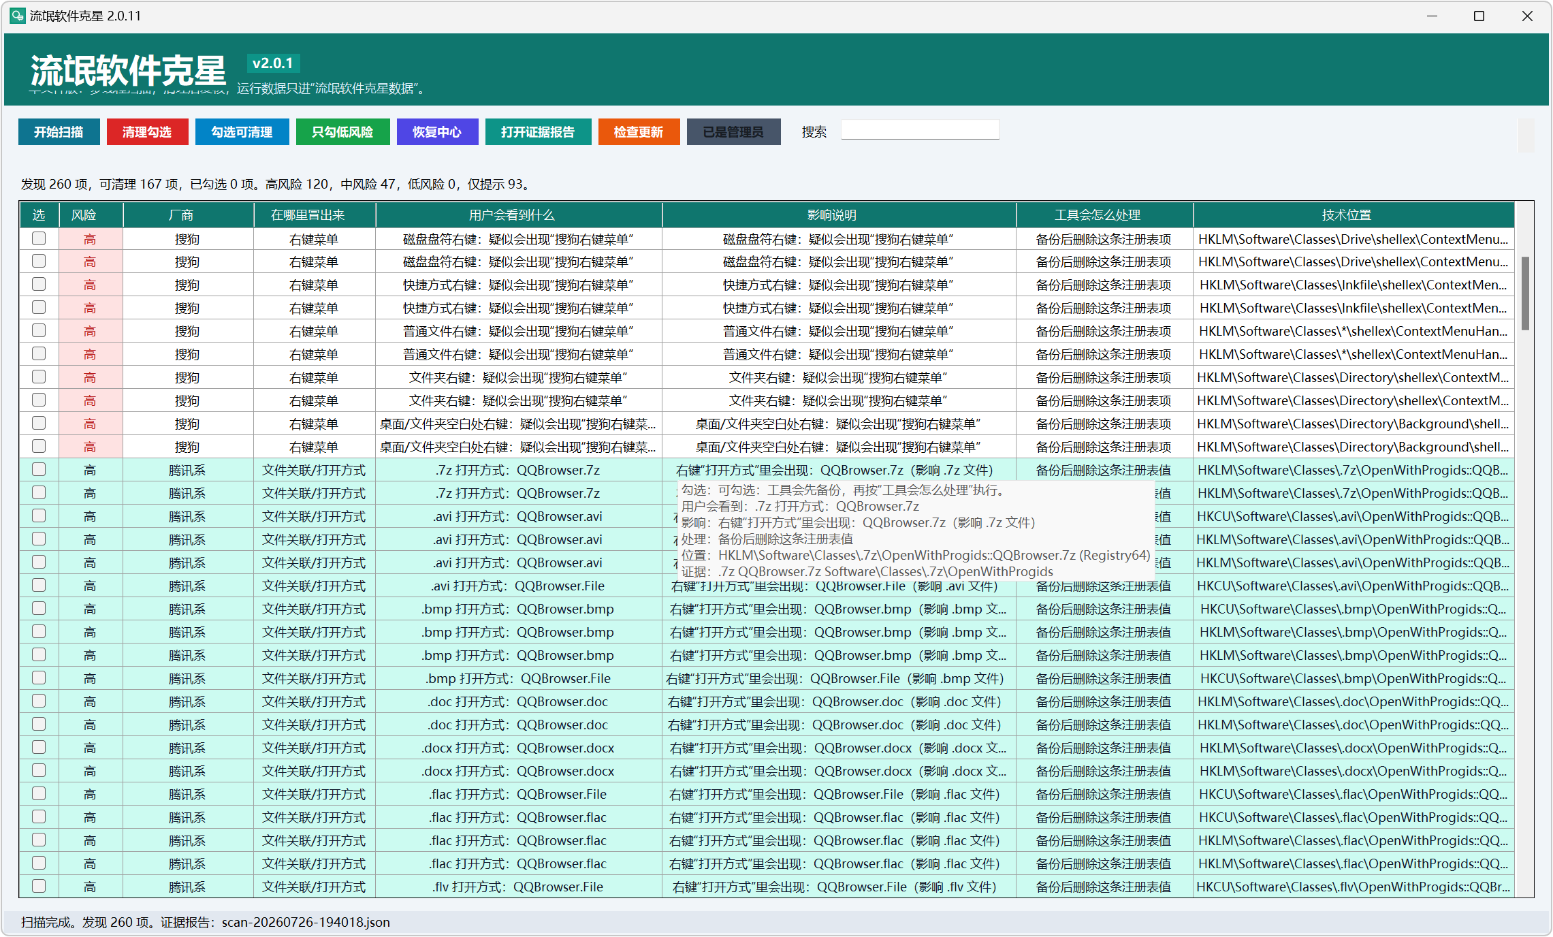Click the orange 检查更新 button
The width and height of the screenshot is (1553, 937).
tap(639, 132)
